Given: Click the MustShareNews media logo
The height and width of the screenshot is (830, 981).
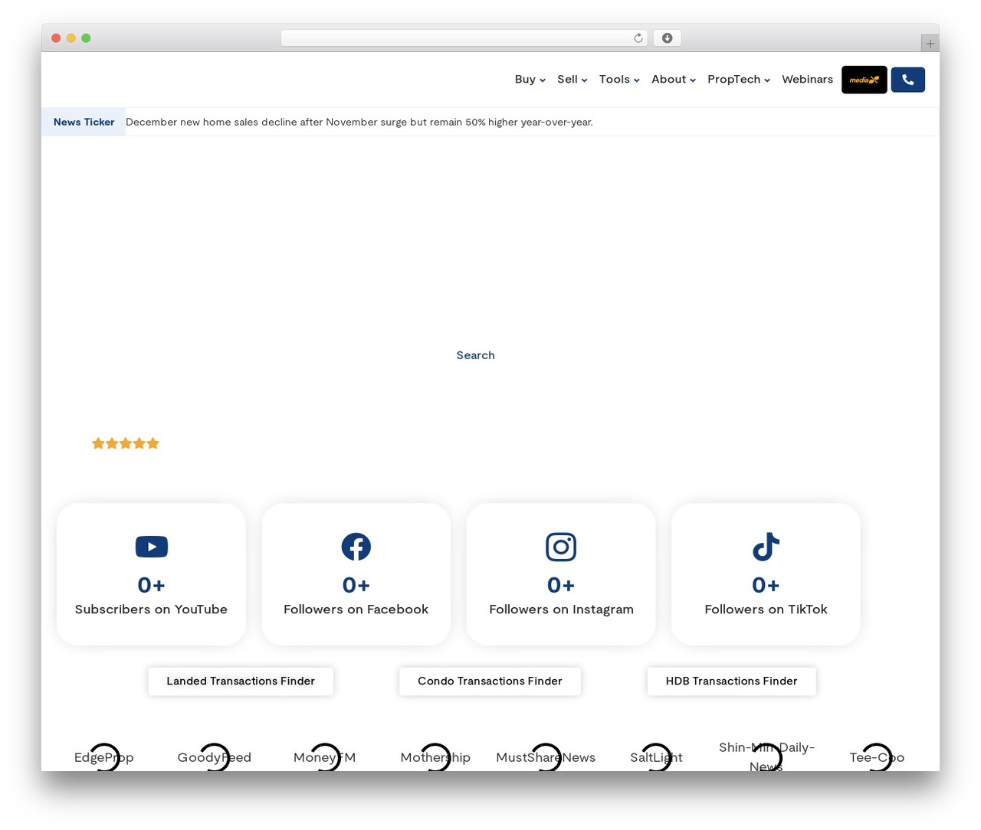Looking at the screenshot, I should point(546,757).
